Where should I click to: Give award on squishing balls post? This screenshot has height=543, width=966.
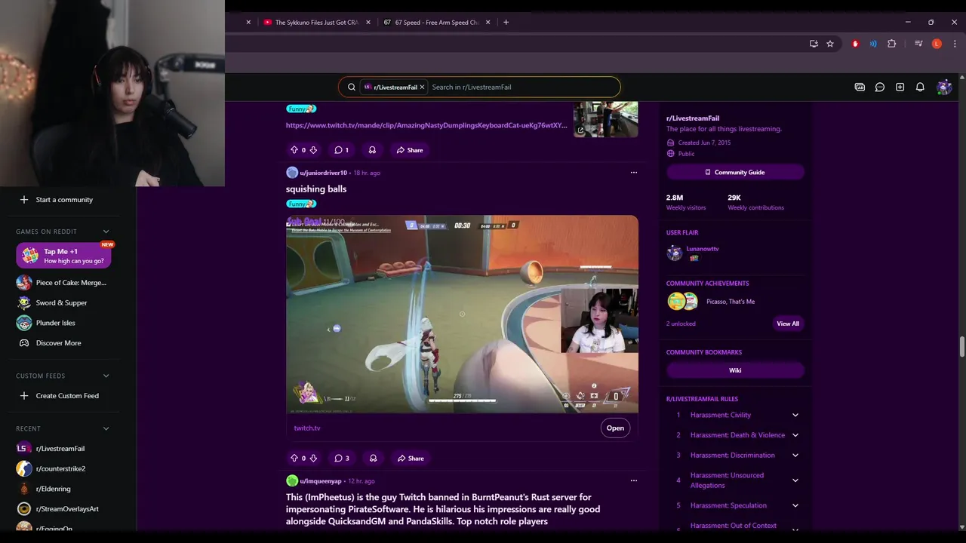click(x=373, y=458)
